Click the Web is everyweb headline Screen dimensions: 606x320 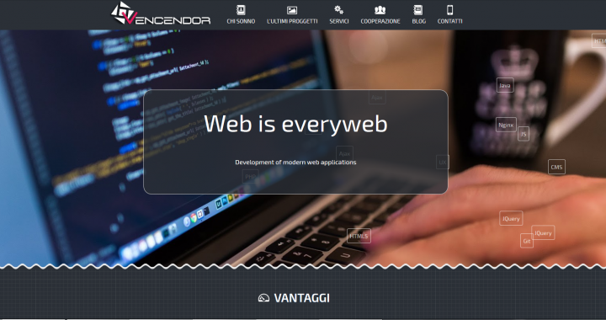295,124
